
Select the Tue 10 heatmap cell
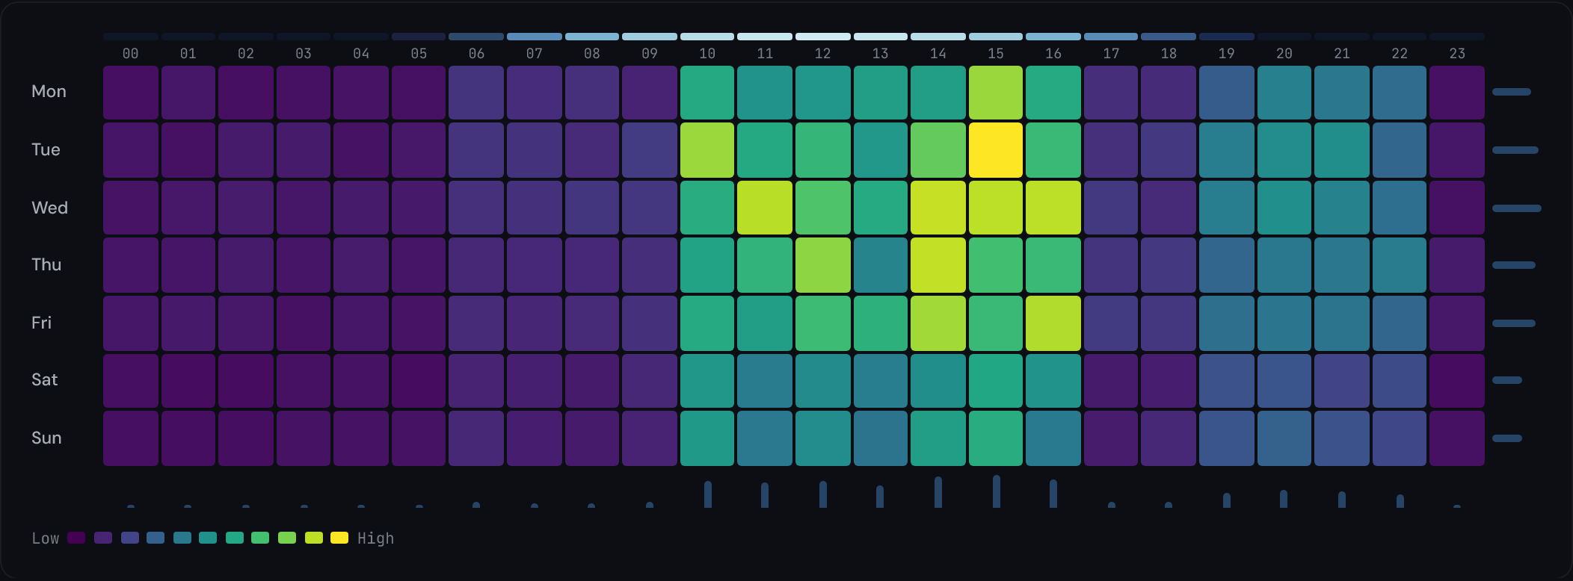(x=707, y=150)
